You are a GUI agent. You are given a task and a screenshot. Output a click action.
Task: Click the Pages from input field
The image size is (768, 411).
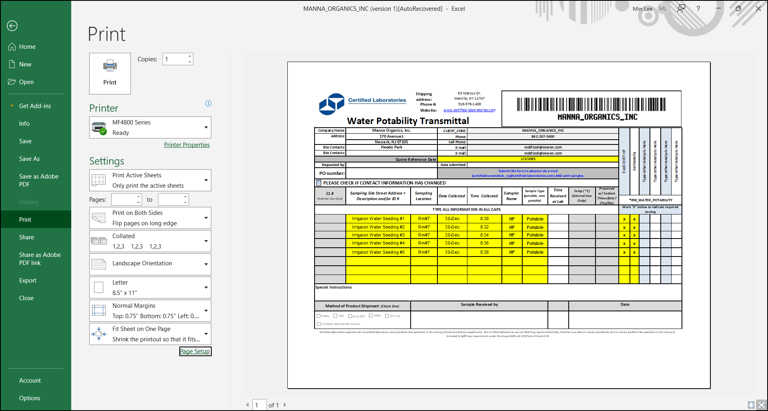click(124, 200)
